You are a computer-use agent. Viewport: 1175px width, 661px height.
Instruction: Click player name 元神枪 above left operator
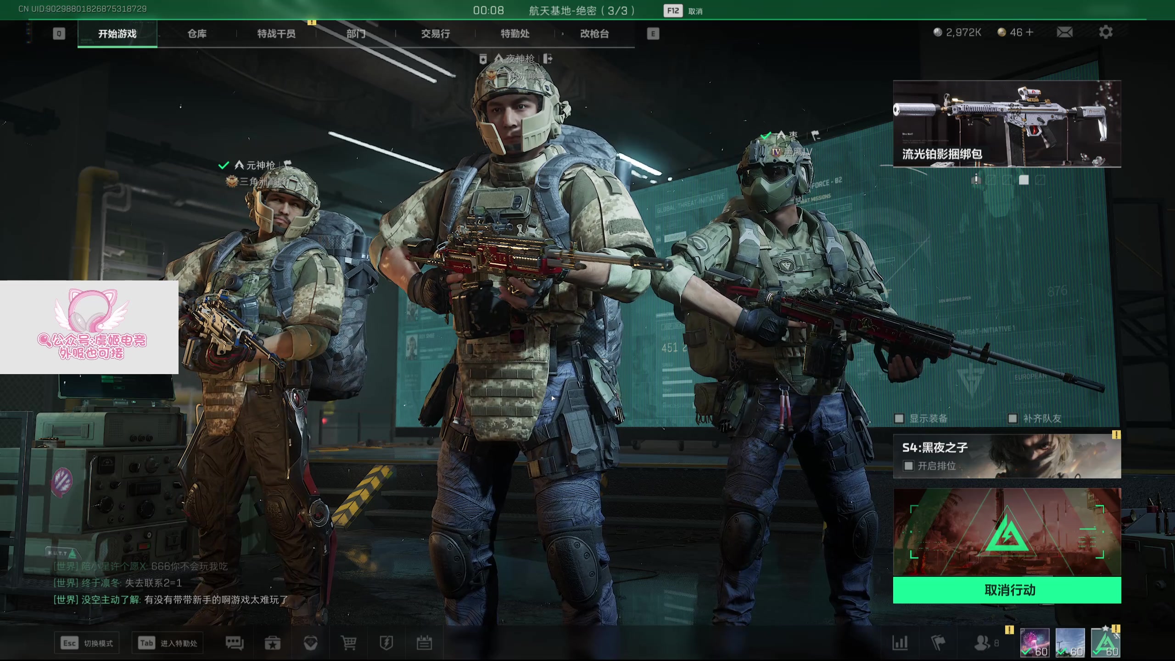coord(261,165)
